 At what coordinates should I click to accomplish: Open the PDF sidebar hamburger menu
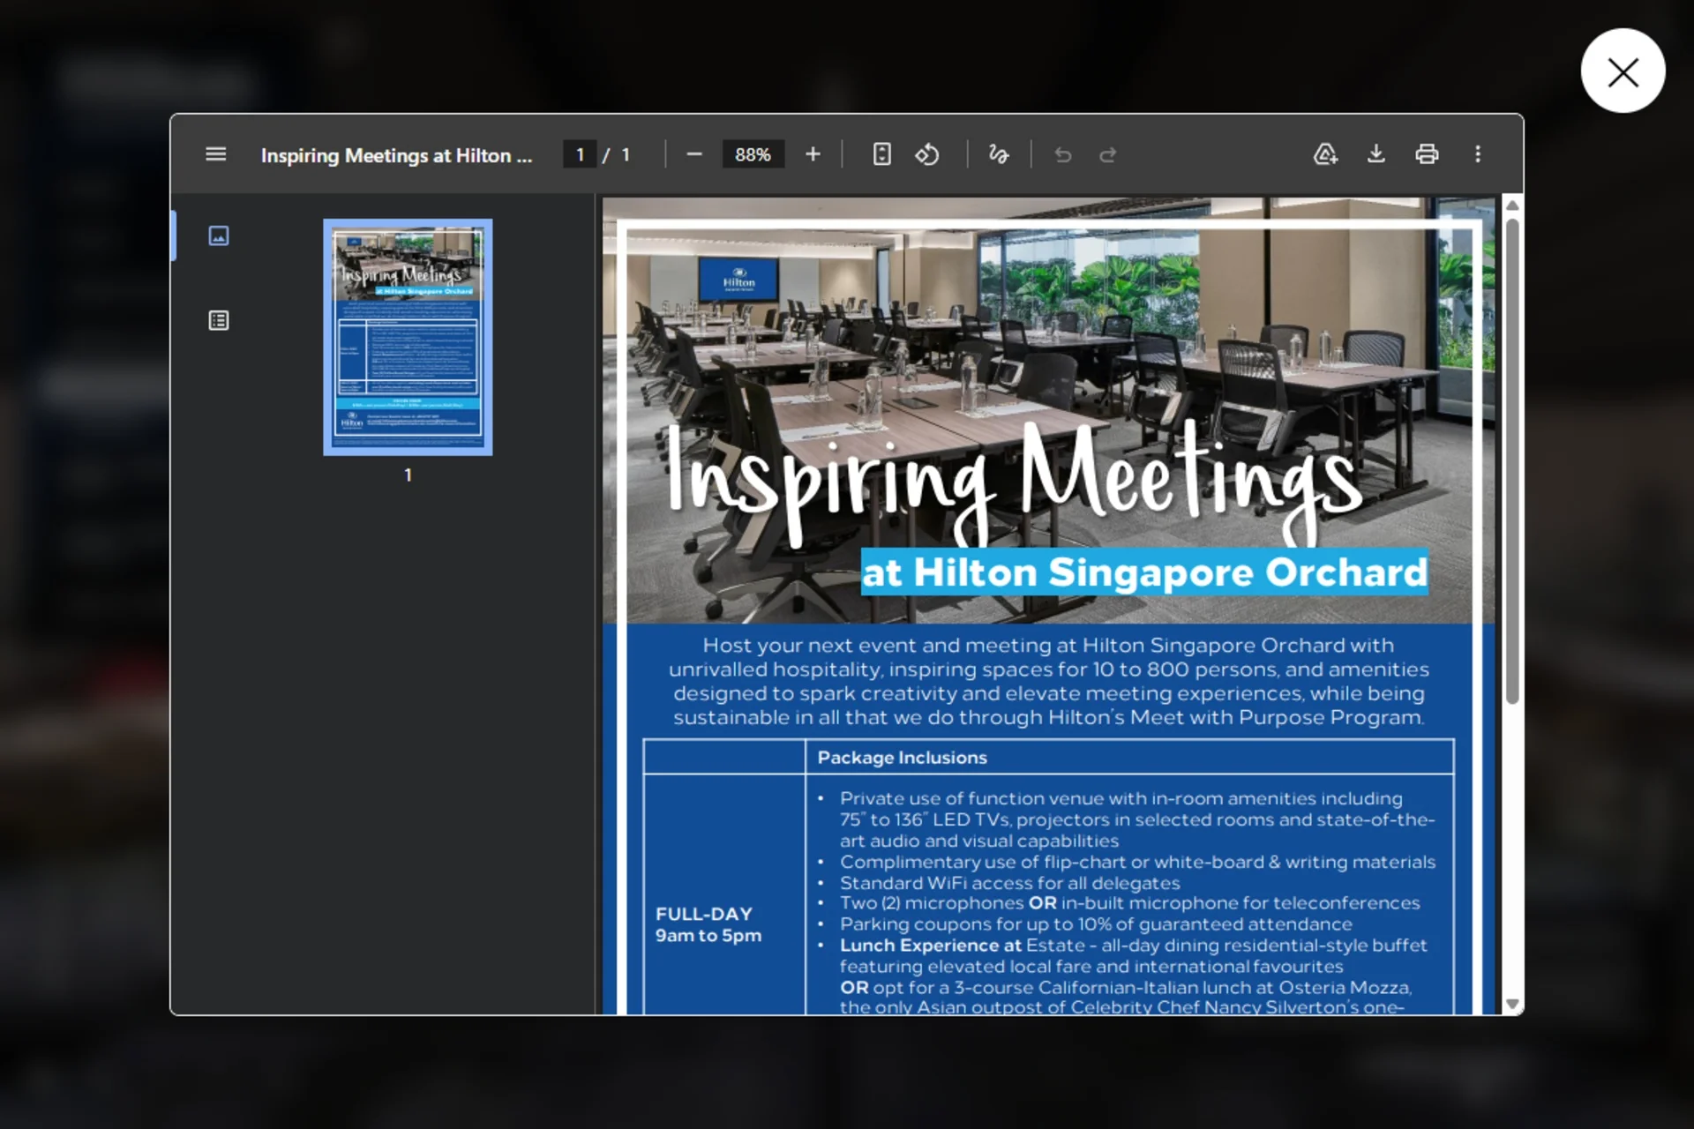215,154
